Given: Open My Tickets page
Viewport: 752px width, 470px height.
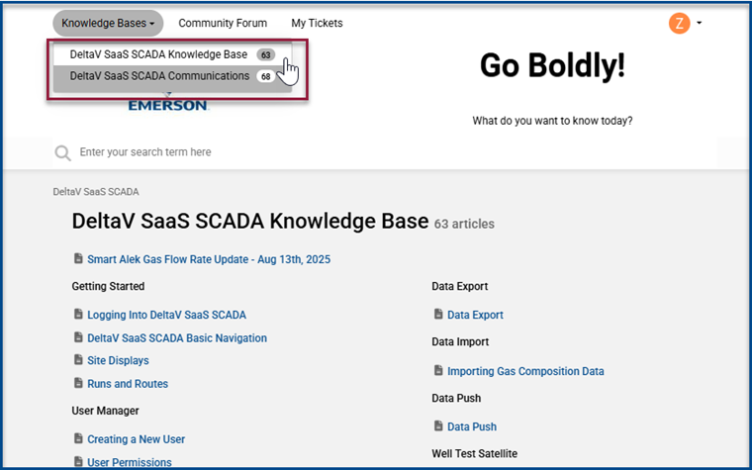Looking at the screenshot, I should click(317, 23).
